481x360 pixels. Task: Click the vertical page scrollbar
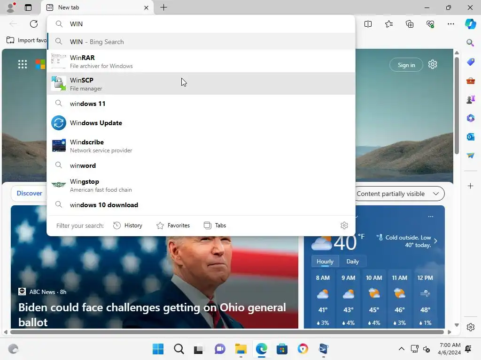coord(457,105)
